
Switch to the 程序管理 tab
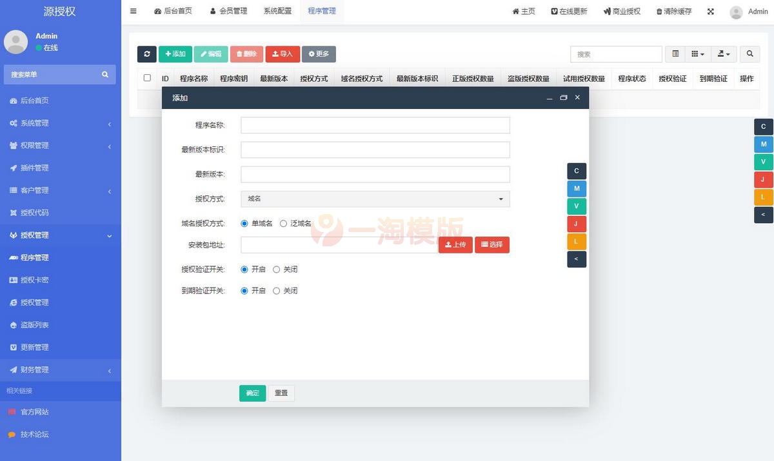pyautogui.click(x=322, y=11)
